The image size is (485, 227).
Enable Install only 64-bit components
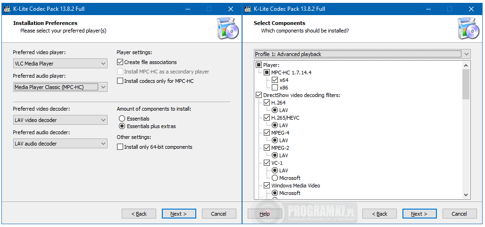(120, 147)
